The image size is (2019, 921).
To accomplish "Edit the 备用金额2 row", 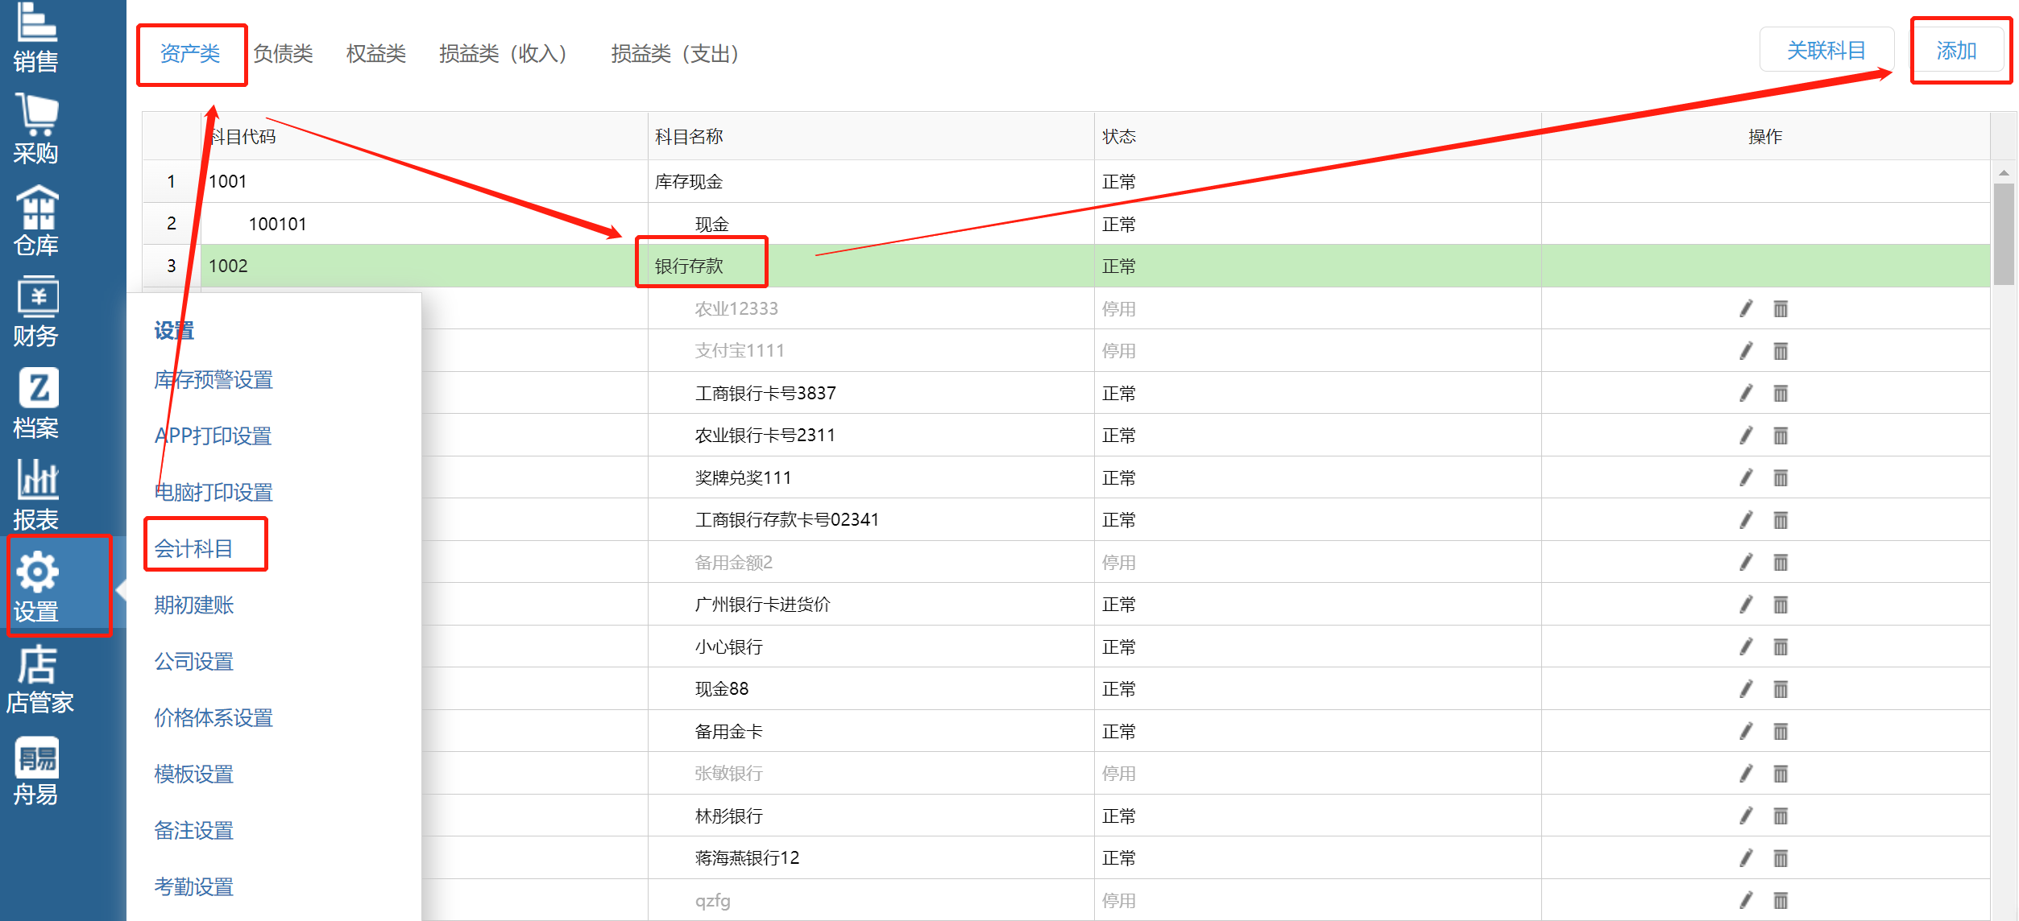I will pyautogui.click(x=1746, y=562).
